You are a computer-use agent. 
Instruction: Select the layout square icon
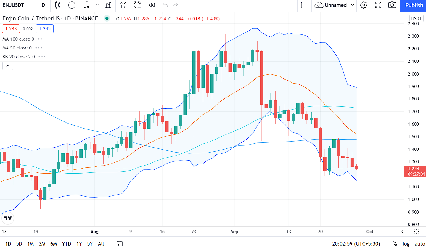305,5
